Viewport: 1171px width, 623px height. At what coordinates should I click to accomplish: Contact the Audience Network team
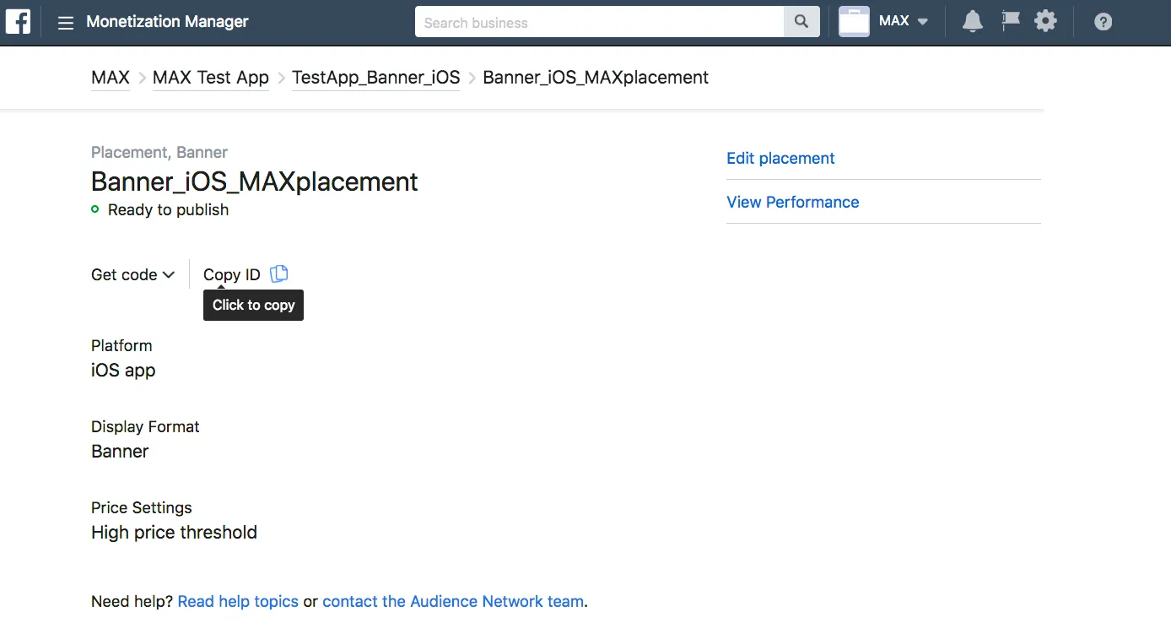452,601
